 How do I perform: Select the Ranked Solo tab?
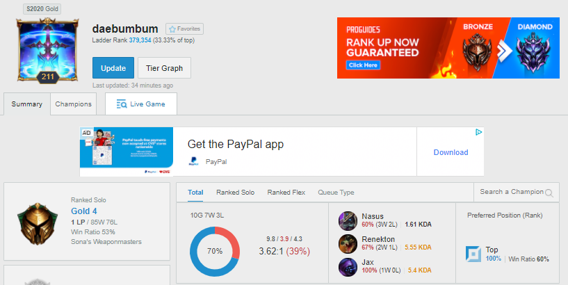coord(235,193)
